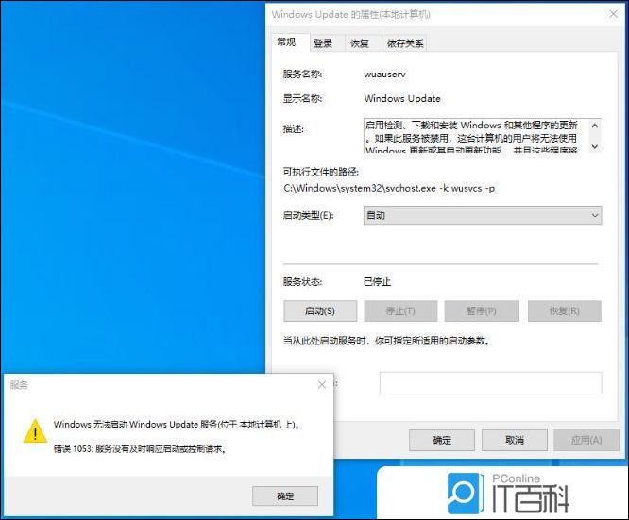This screenshot has width=629, height=520.
Task: Click the 当从此处启动服务时 hint text
Action: (x=386, y=342)
